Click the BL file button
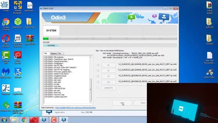This screenshot has width=218, height=123. (x=108, y=65)
